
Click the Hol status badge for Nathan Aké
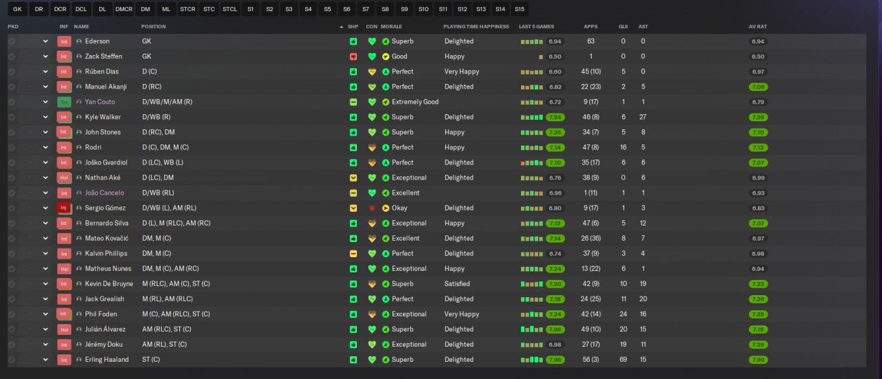[64, 177]
